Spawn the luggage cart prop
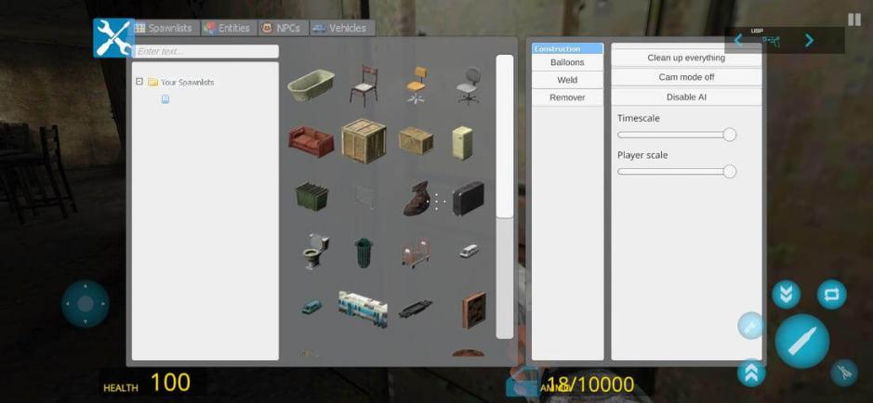The image size is (873, 403). pos(416,254)
